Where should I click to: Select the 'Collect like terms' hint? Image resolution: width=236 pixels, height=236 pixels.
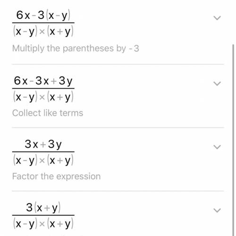pos(48,113)
